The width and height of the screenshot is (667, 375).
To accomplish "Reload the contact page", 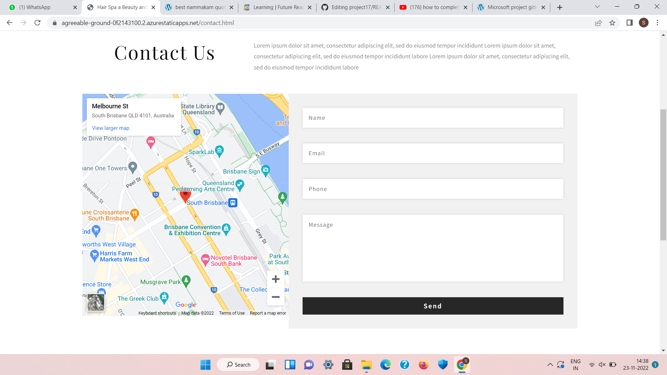I will coord(38,23).
